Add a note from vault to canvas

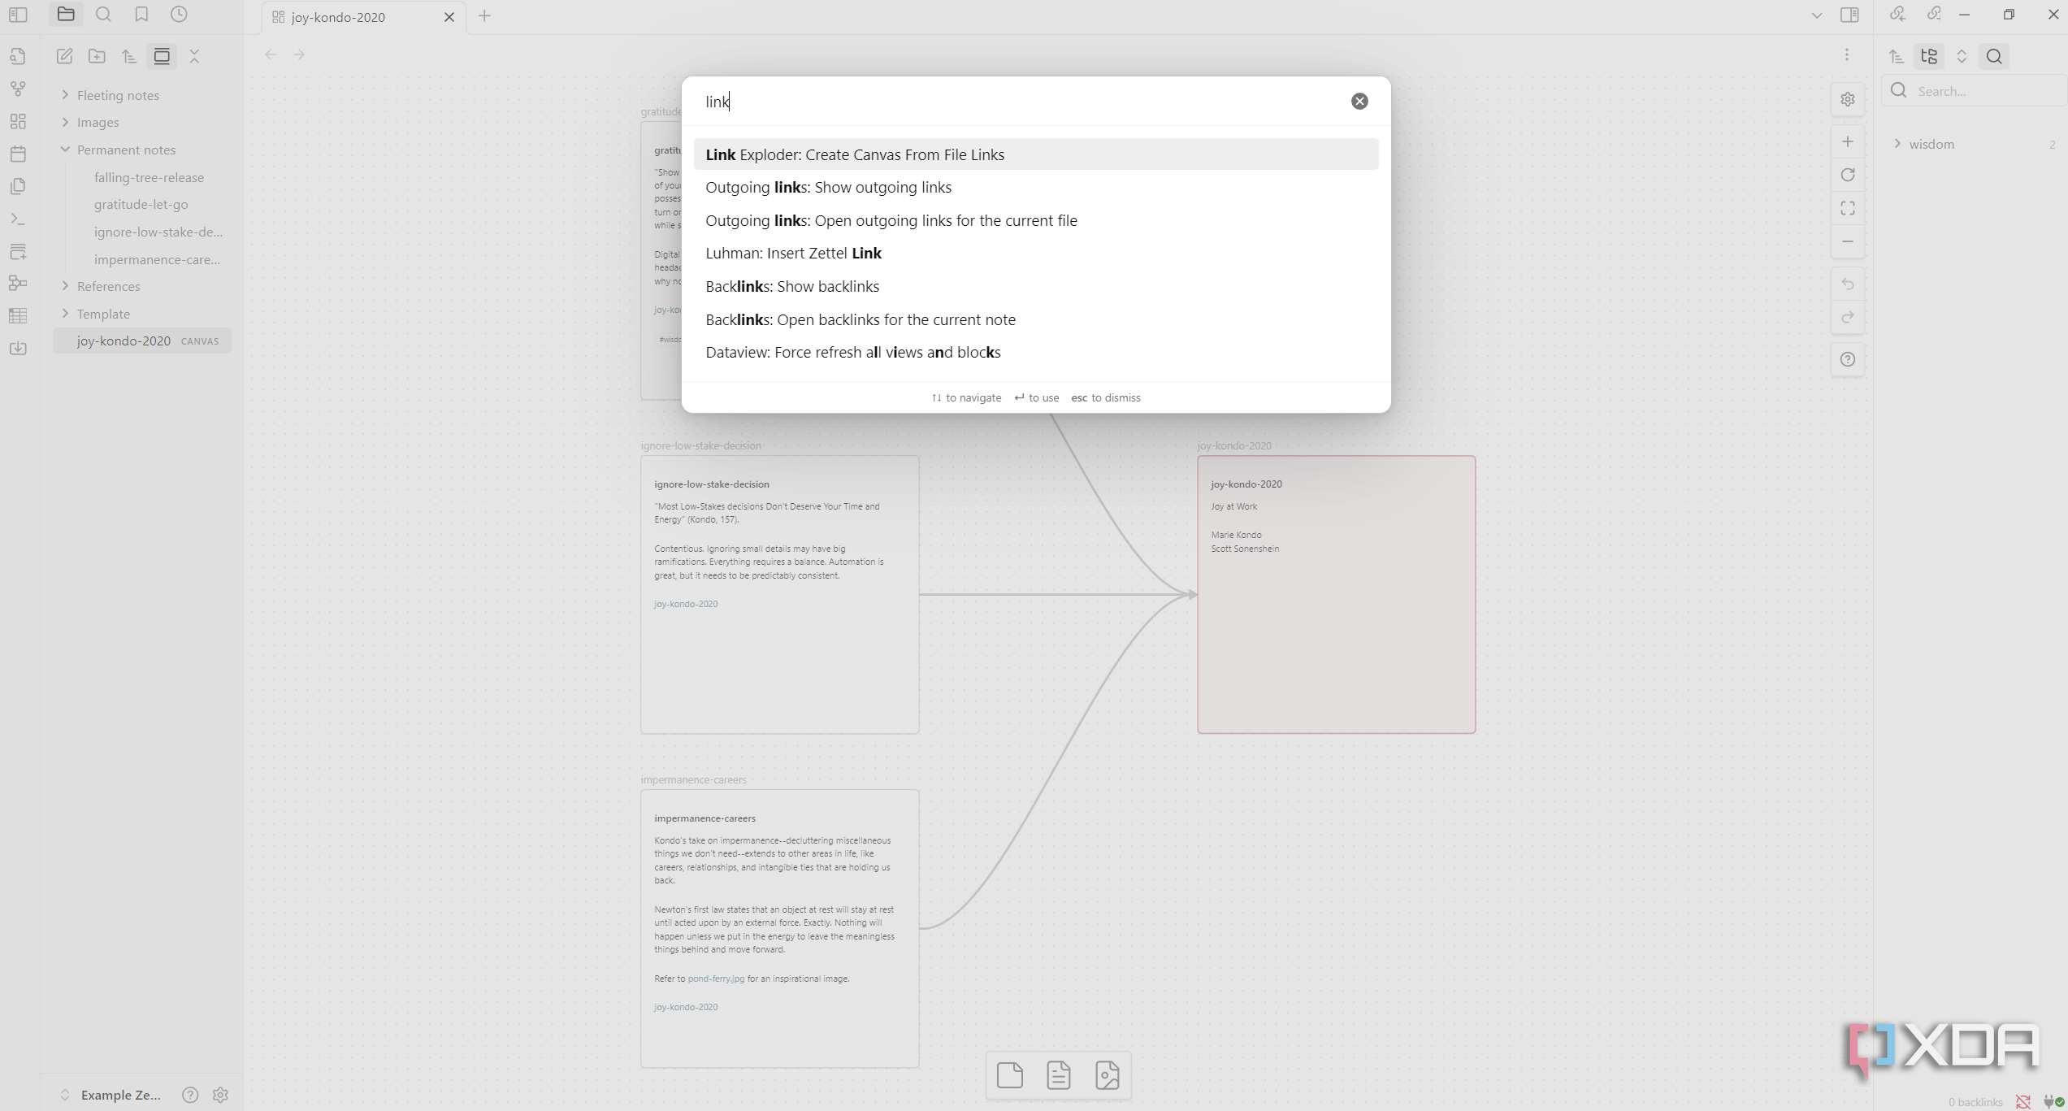click(x=1059, y=1075)
